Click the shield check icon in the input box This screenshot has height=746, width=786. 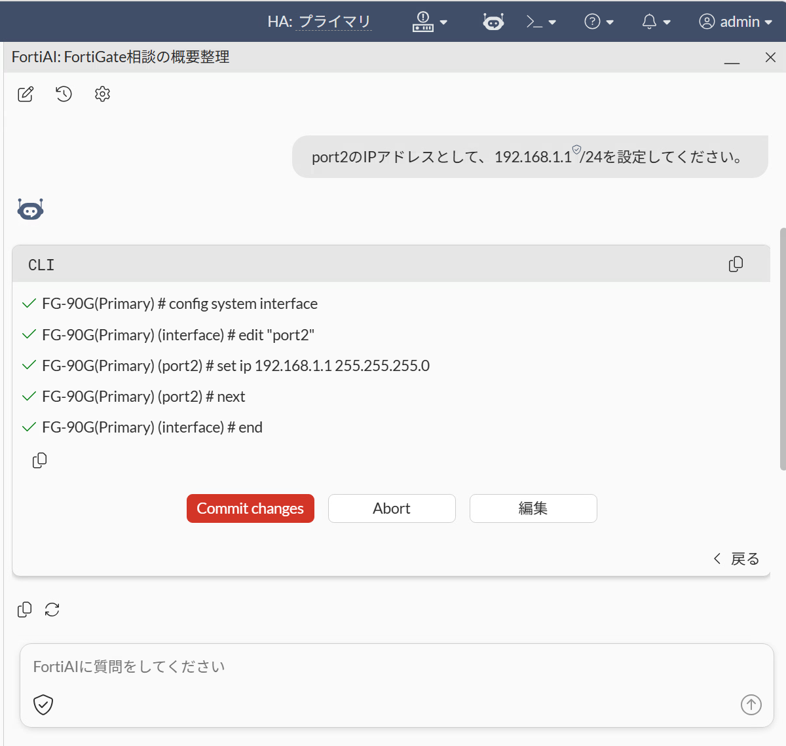click(43, 705)
